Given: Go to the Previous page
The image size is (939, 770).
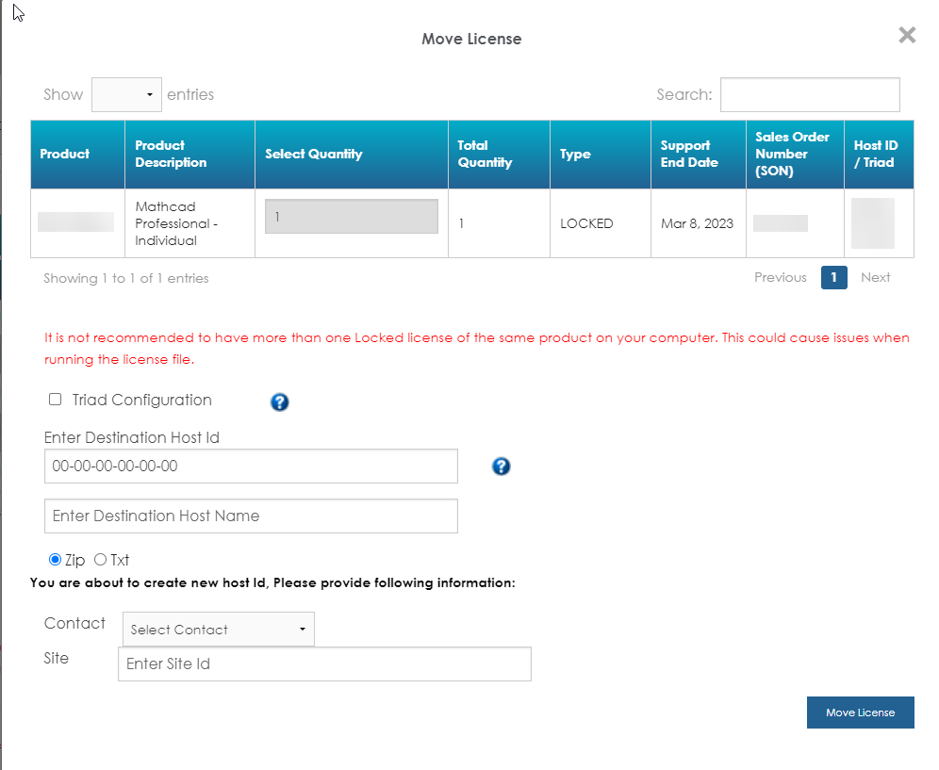Looking at the screenshot, I should click(781, 277).
